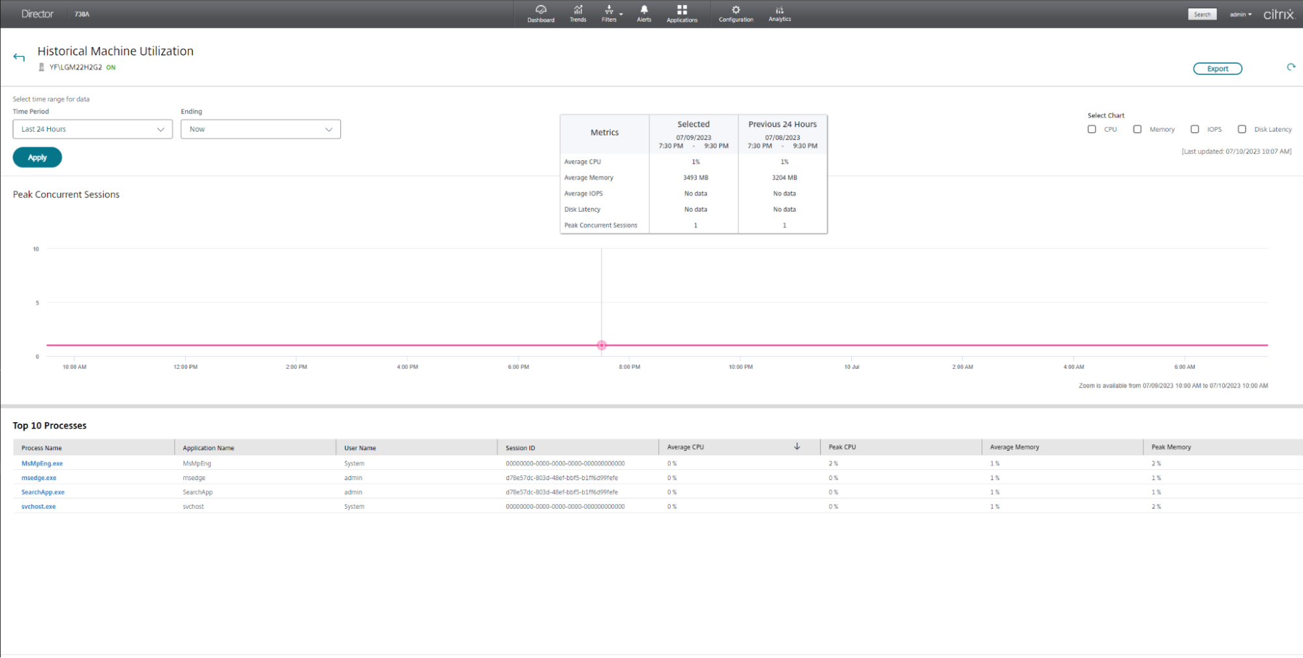
Task: Click the back arrow beside page title
Action: tap(19, 57)
